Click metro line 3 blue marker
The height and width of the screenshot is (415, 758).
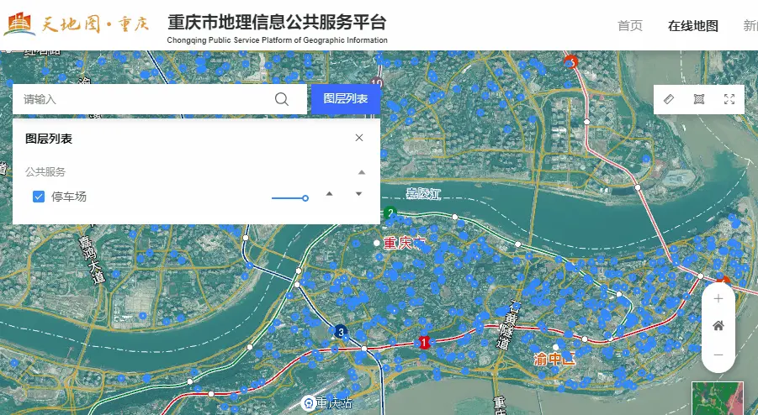pos(341,332)
